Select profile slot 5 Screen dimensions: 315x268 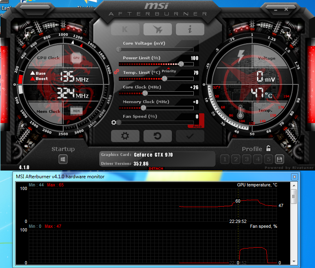(x=269, y=160)
